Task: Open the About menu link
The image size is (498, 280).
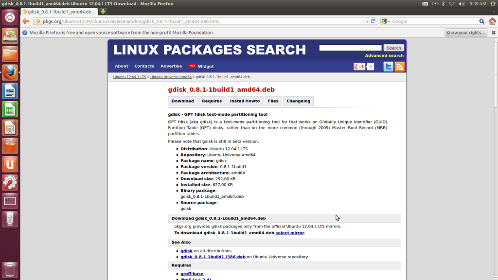Action: [121, 66]
